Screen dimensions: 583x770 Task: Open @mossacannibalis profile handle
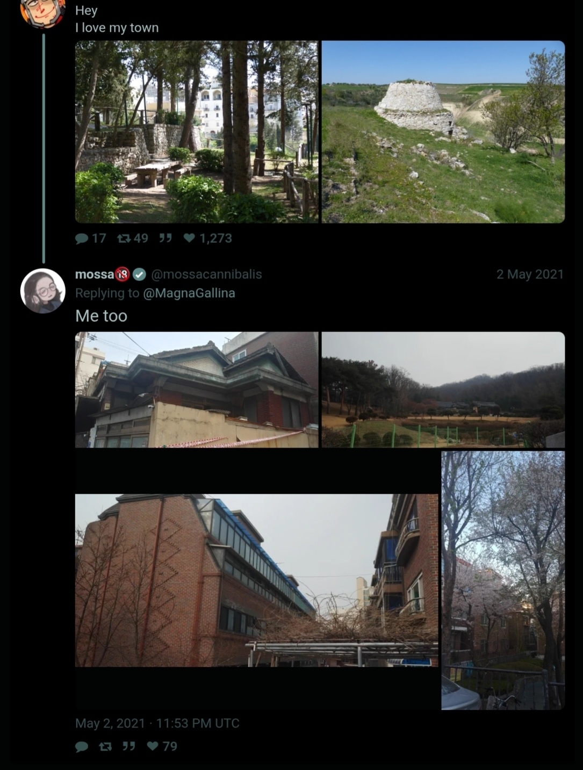pyautogui.click(x=206, y=274)
